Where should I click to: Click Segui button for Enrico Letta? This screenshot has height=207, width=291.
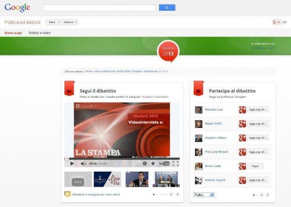click(255, 166)
